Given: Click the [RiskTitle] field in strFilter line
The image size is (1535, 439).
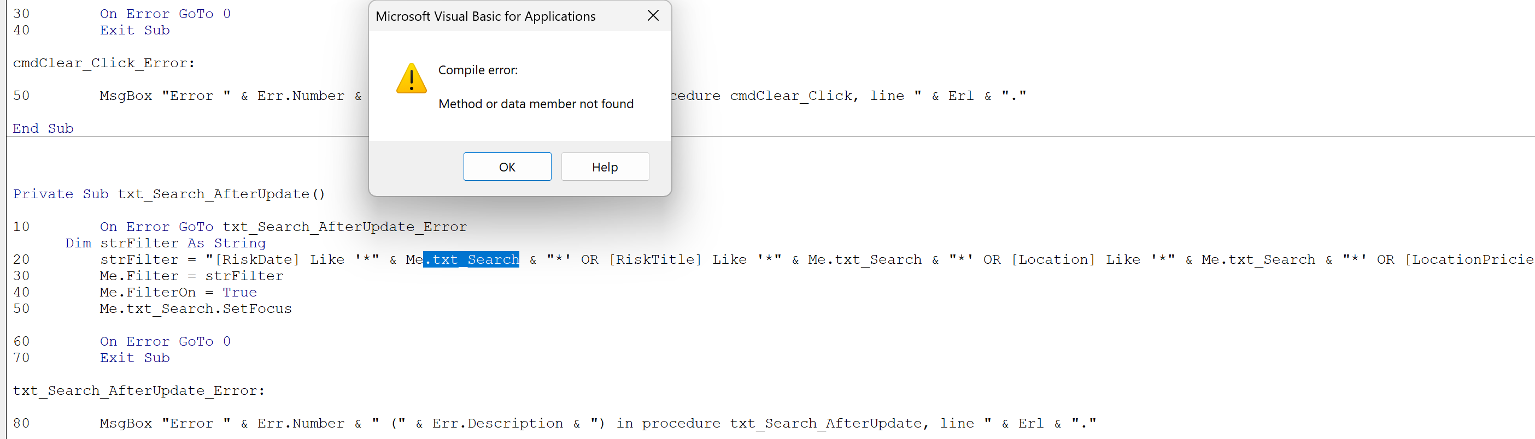Looking at the screenshot, I should (655, 259).
